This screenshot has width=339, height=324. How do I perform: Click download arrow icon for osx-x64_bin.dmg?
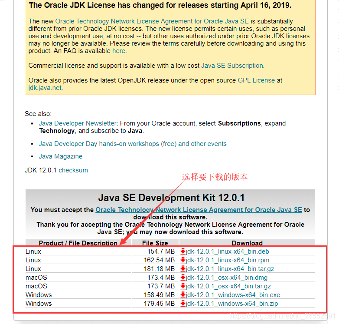[x=183, y=277]
